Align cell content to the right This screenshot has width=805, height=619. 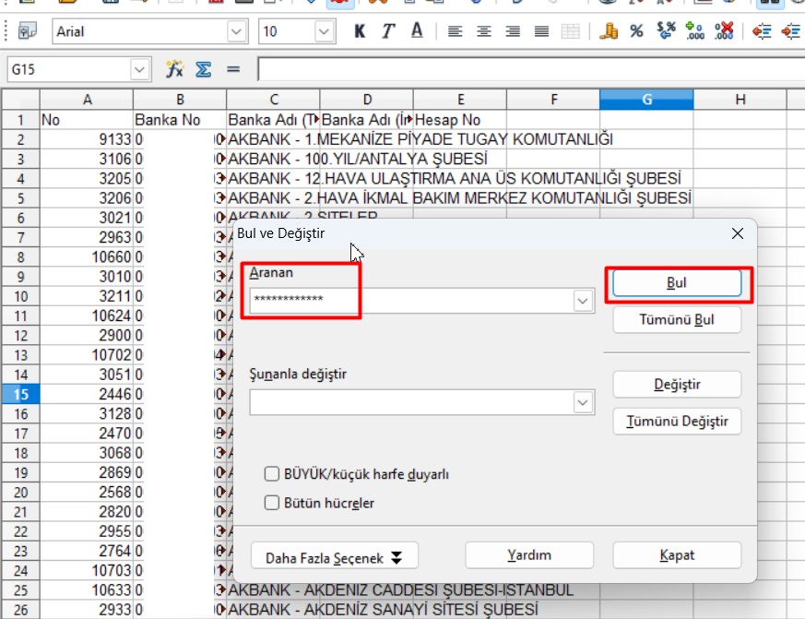[513, 32]
